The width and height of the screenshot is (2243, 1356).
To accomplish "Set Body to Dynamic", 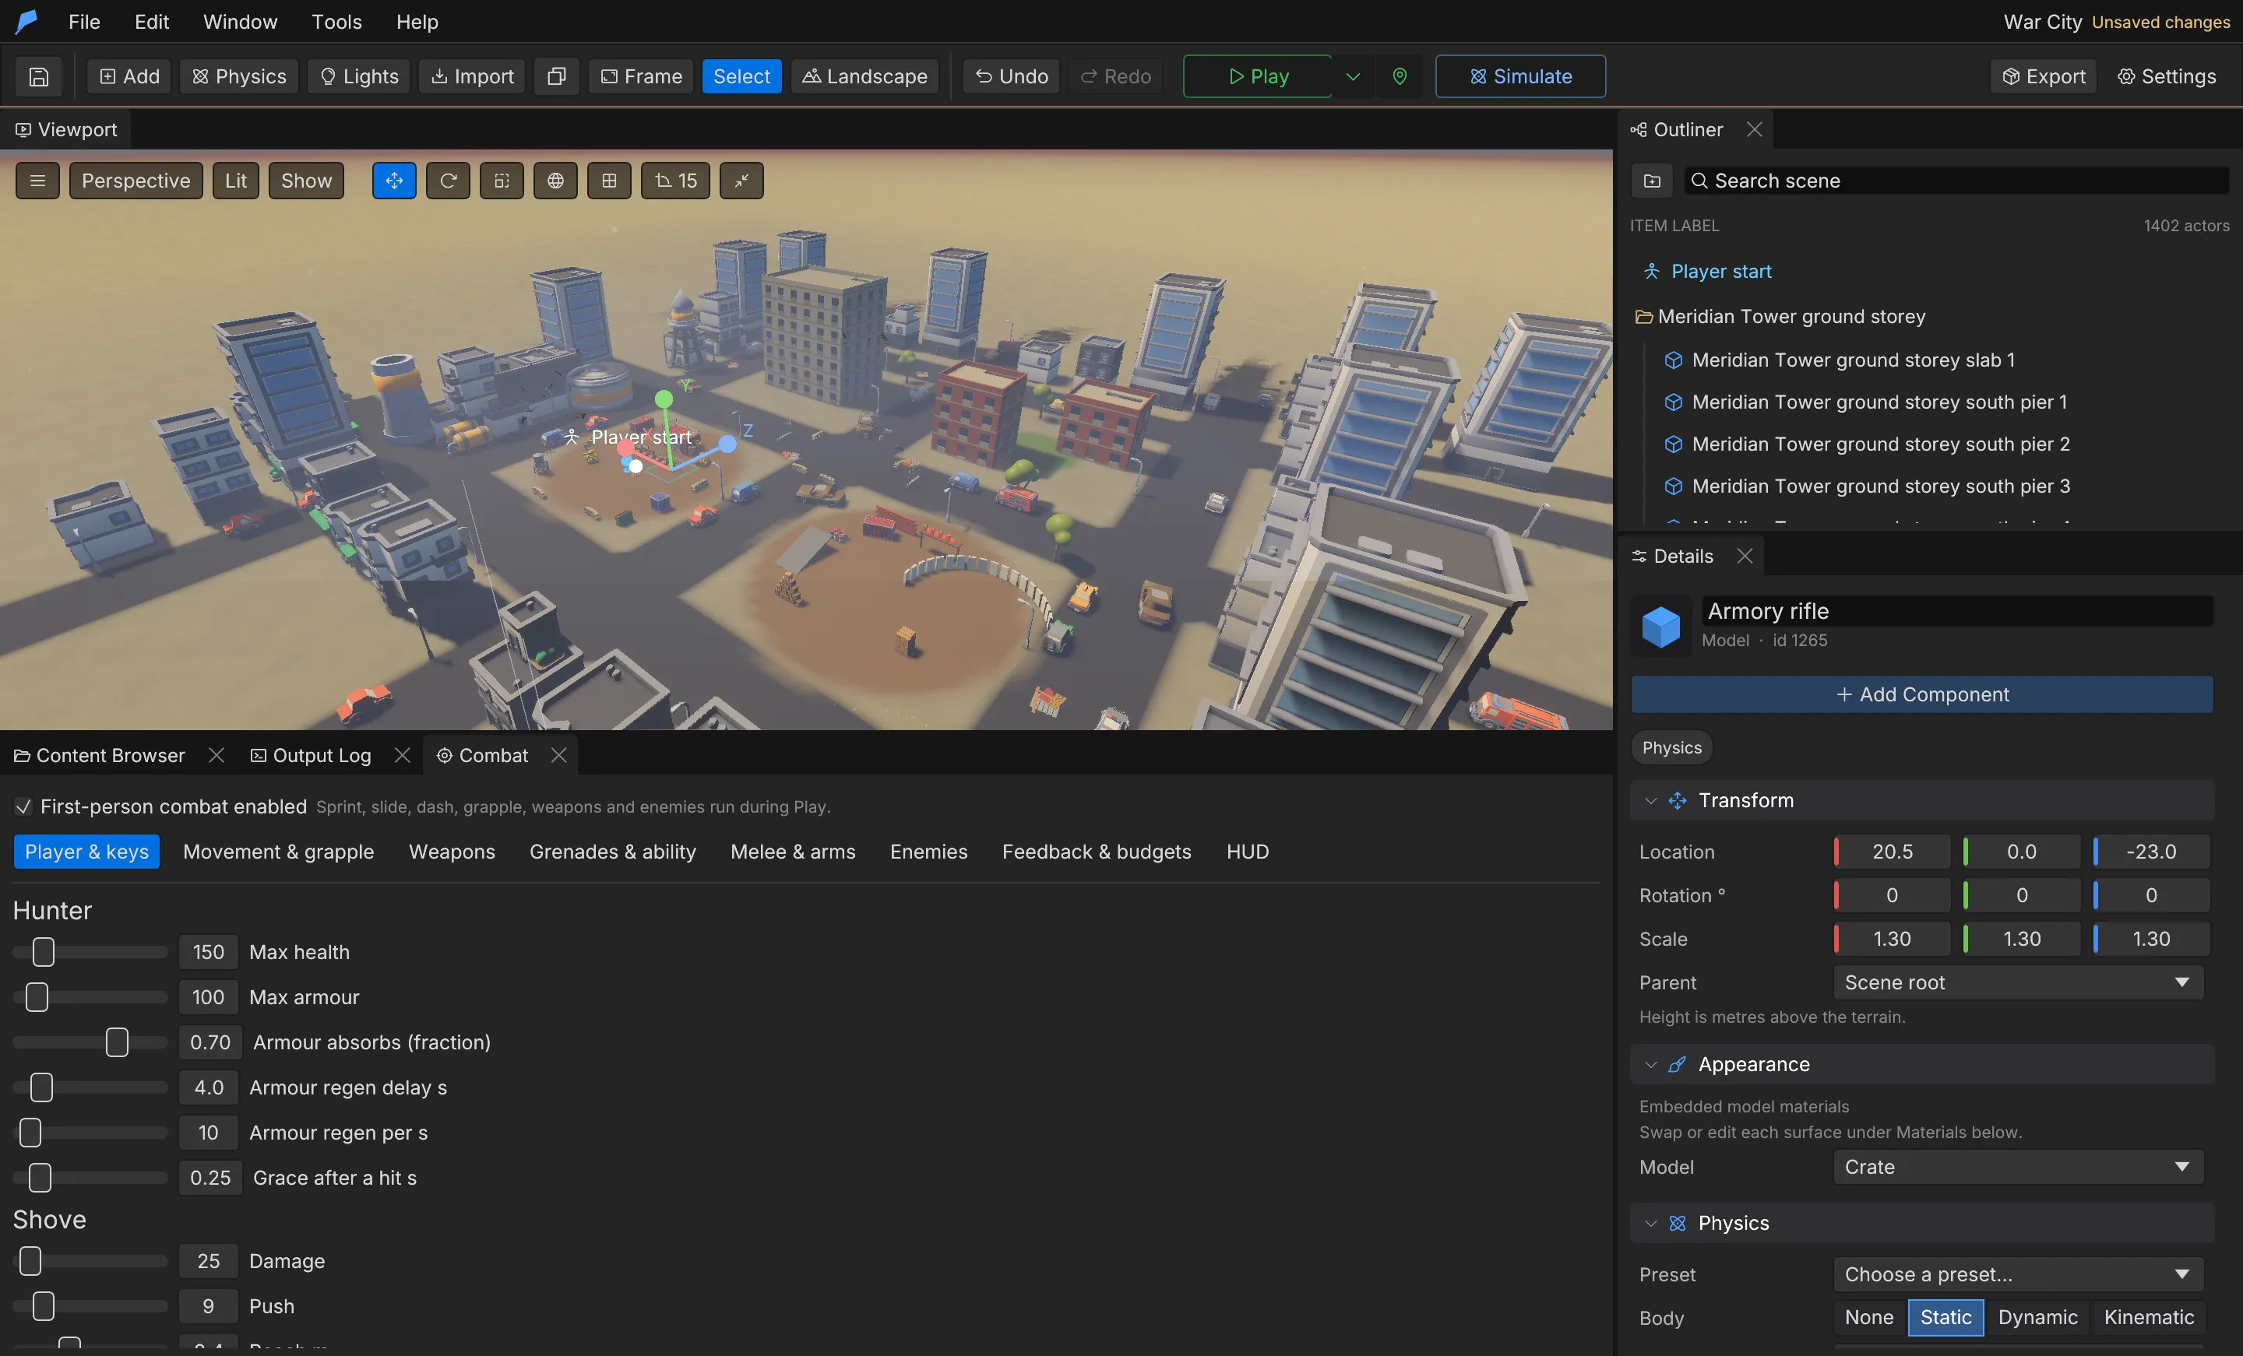I will point(2037,1317).
